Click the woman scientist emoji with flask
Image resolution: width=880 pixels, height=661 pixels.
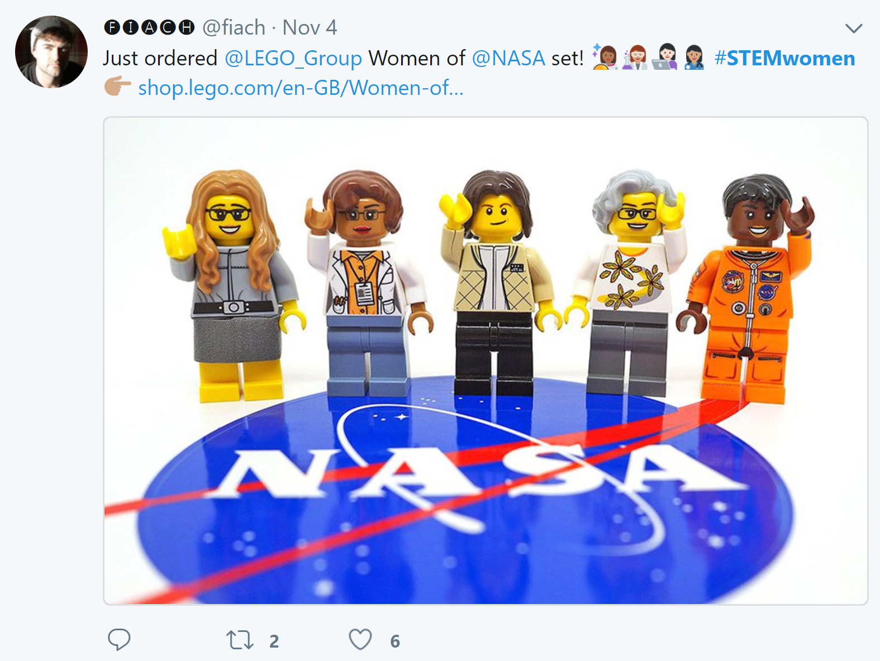(x=635, y=57)
